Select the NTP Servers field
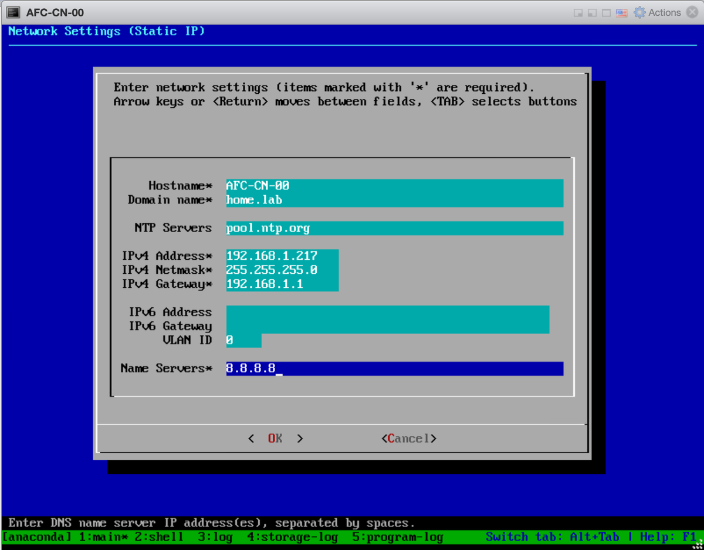The width and height of the screenshot is (704, 550). click(393, 228)
